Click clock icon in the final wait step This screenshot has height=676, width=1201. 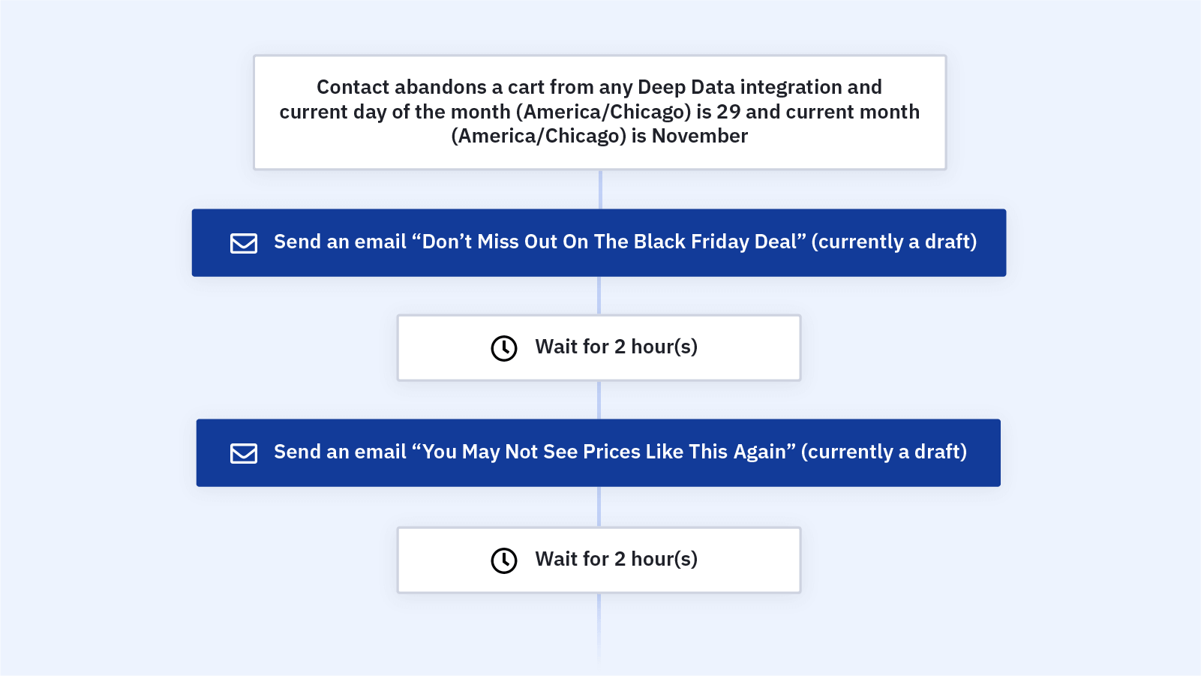(x=504, y=560)
